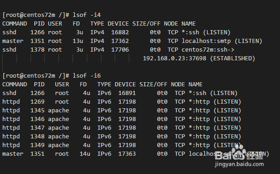
Task: Click '*:ssh (LISTEN)' in the IPv6 table
Action: pos(213,93)
